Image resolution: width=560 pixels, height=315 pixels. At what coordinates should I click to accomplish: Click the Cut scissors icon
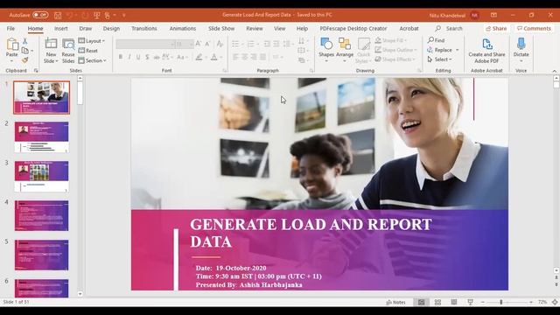[25, 41]
